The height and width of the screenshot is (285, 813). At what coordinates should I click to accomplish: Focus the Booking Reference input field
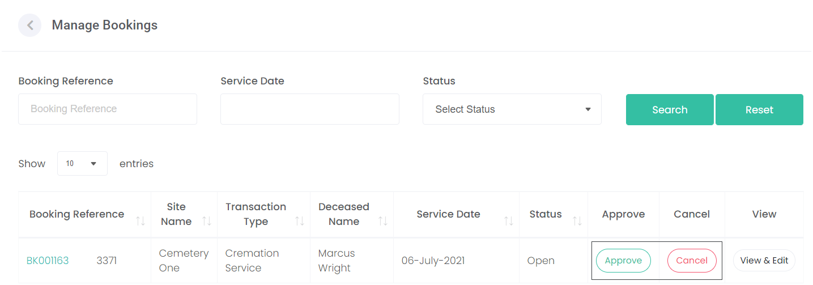(x=108, y=109)
